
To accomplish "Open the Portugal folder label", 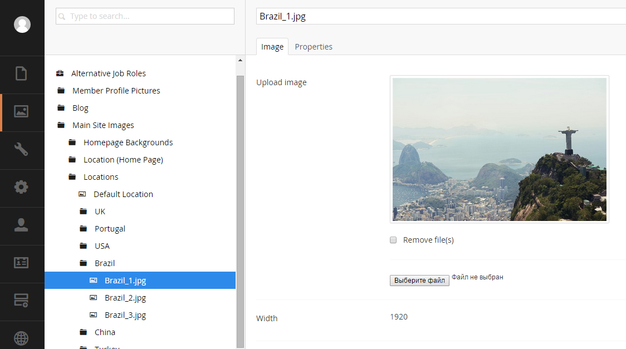I will point(110,229).
